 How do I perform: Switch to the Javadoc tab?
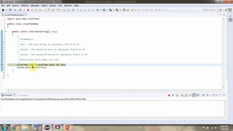pyautogui.click(x=23, y=95)
